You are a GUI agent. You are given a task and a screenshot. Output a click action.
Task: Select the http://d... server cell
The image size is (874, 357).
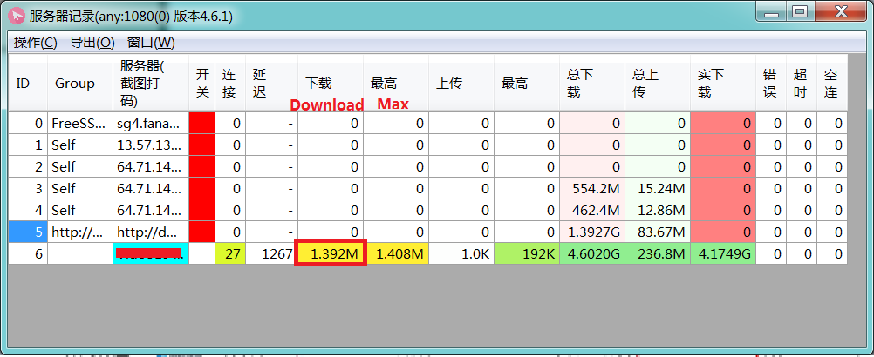tap(151, 232)
